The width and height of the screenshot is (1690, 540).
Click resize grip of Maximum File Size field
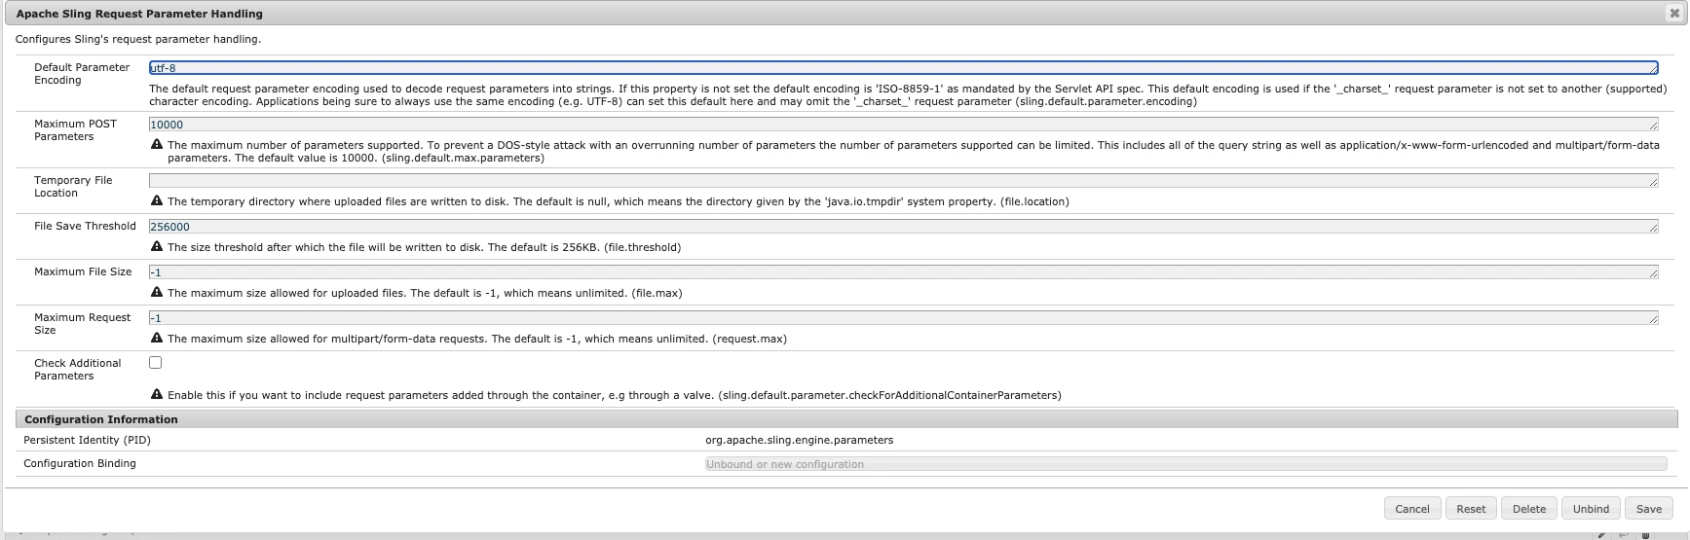pyautogui.click(x=1653, y=274)
